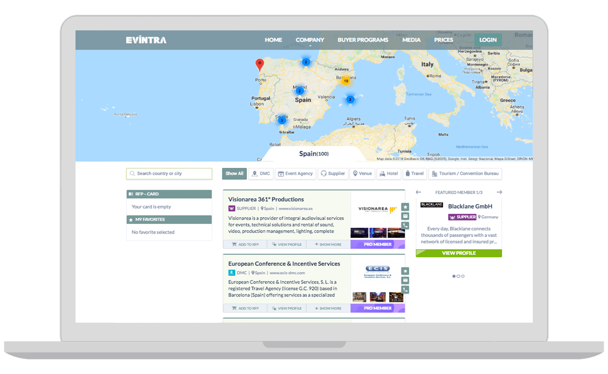Viewport: 608px width, 374px height.
Task: Go to previous featured member arrow
Action: [x=418, y=192]
